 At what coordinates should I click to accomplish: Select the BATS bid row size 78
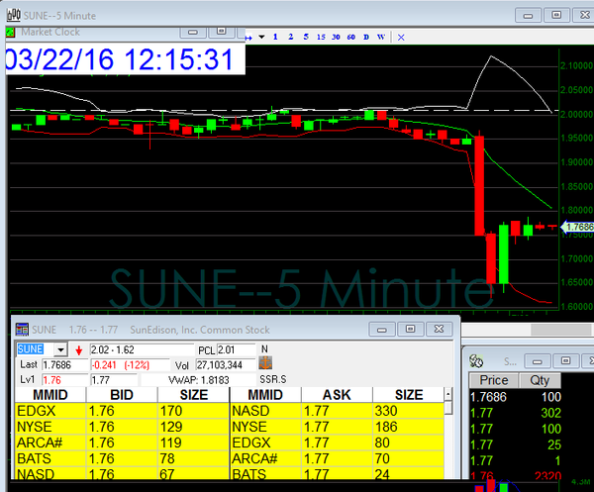(122, 458)
